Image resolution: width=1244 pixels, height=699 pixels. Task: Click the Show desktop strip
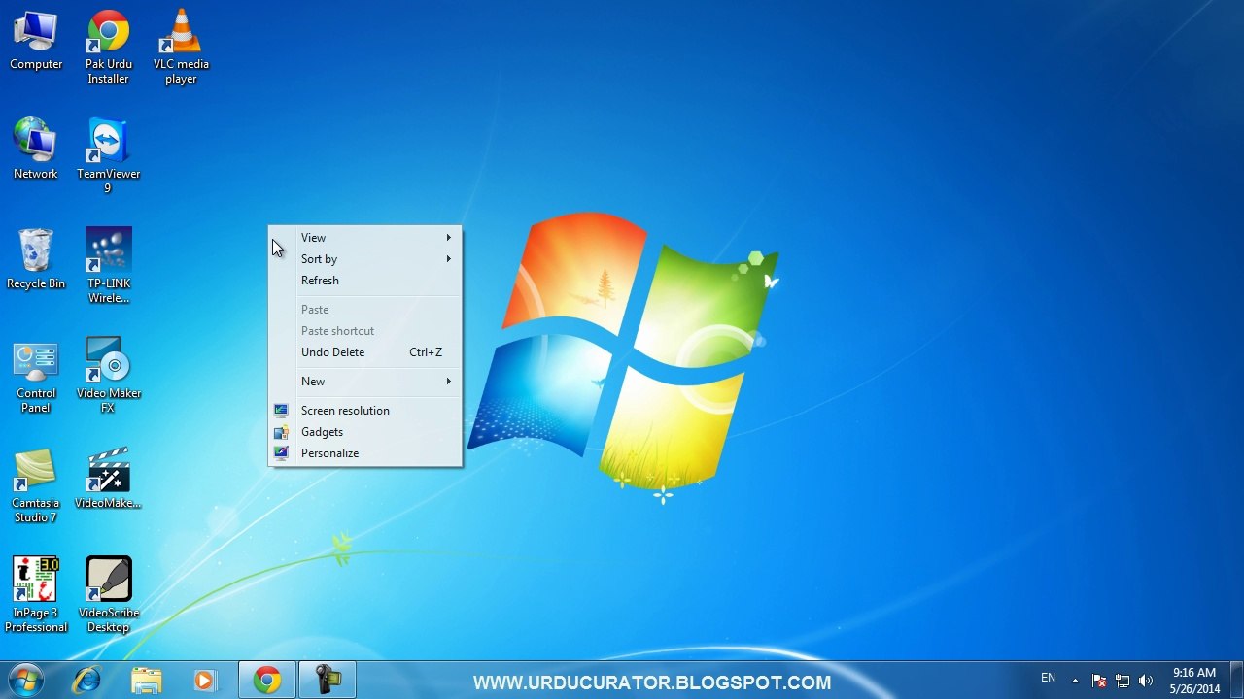point(1236,680)
